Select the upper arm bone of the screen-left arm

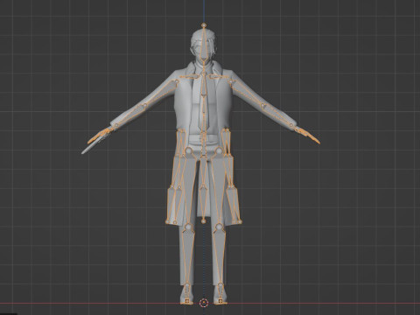160,94
